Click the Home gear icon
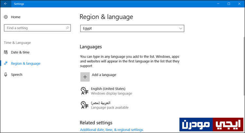This screenshot has height=133, width=245. (6, 17)
